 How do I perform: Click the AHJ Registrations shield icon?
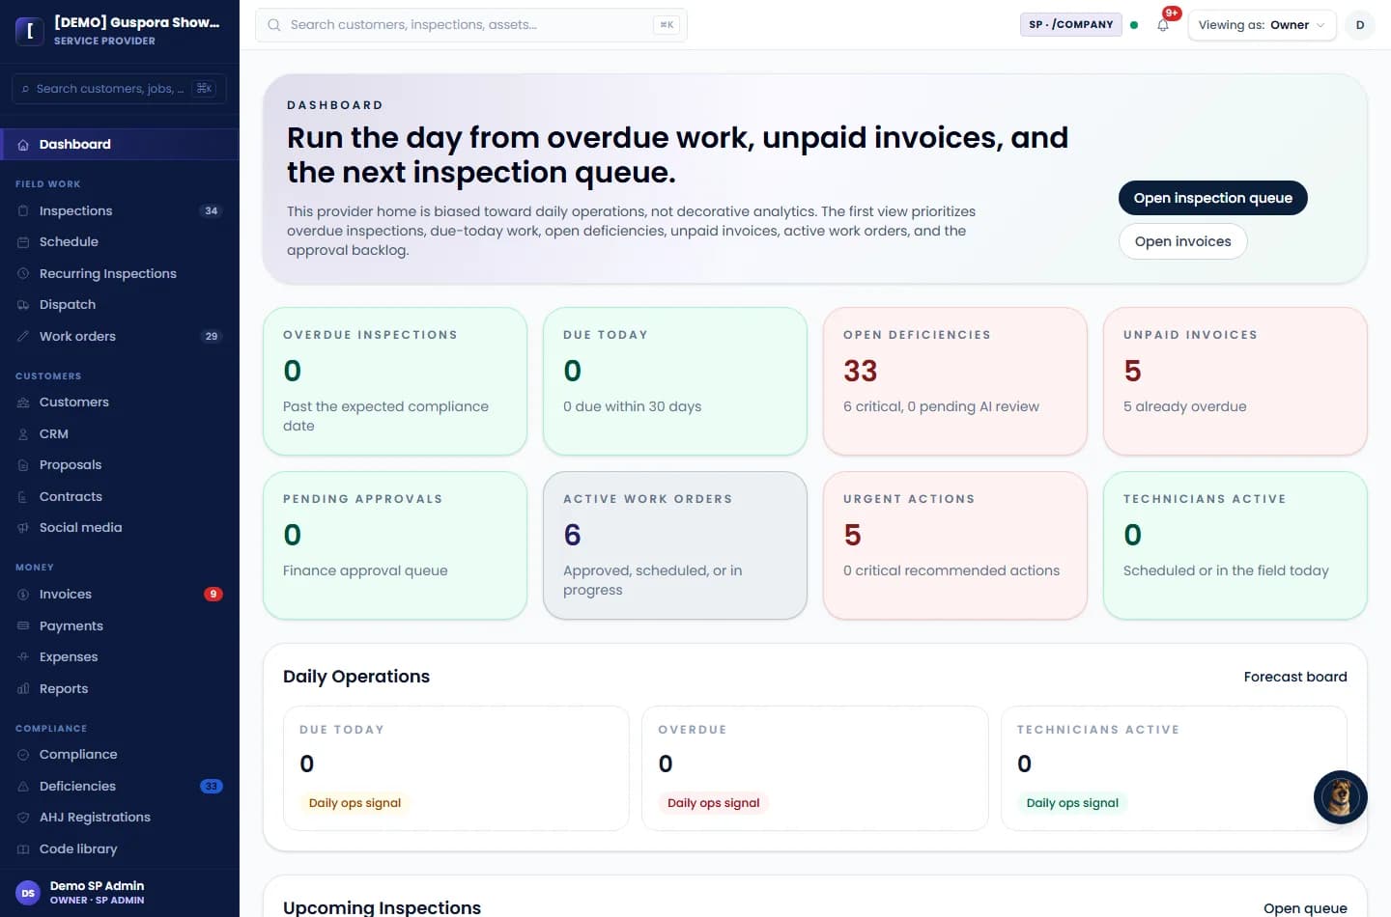coord(23,818)
